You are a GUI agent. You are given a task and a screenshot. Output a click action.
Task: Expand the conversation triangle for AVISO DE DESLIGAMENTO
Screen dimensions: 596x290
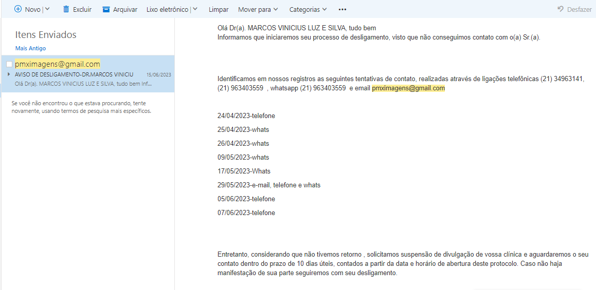[8, 74]
